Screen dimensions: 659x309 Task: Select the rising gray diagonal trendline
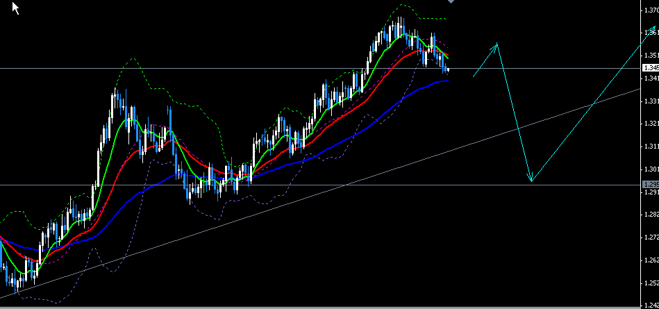point(319,194)
